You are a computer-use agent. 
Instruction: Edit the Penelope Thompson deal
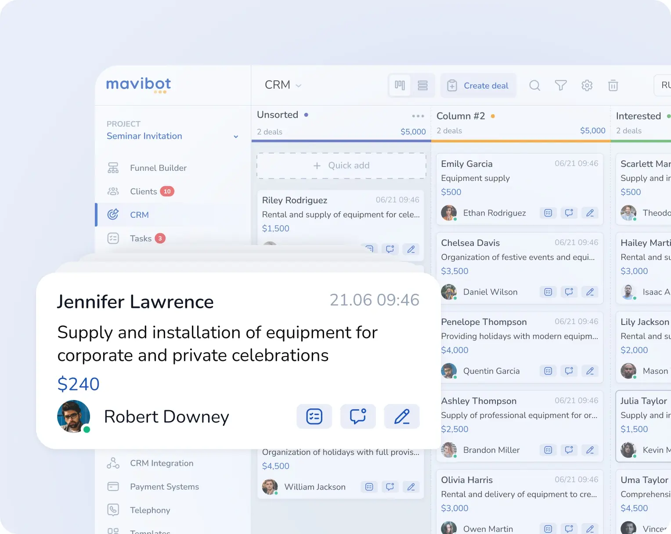[590, 371]
